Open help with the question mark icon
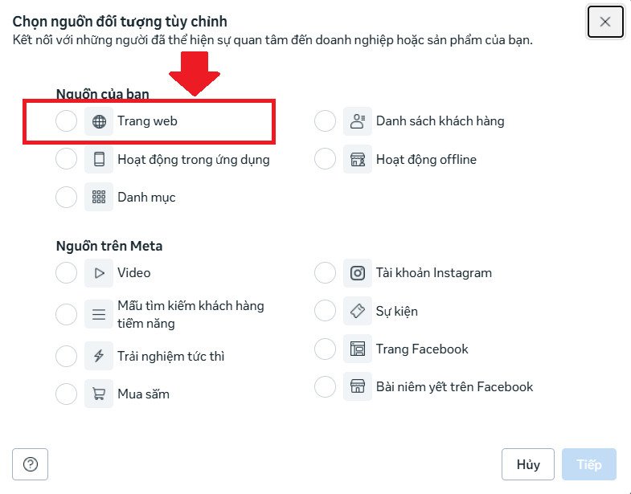Screen dimensions: 631x494 (x=31, y=464)
